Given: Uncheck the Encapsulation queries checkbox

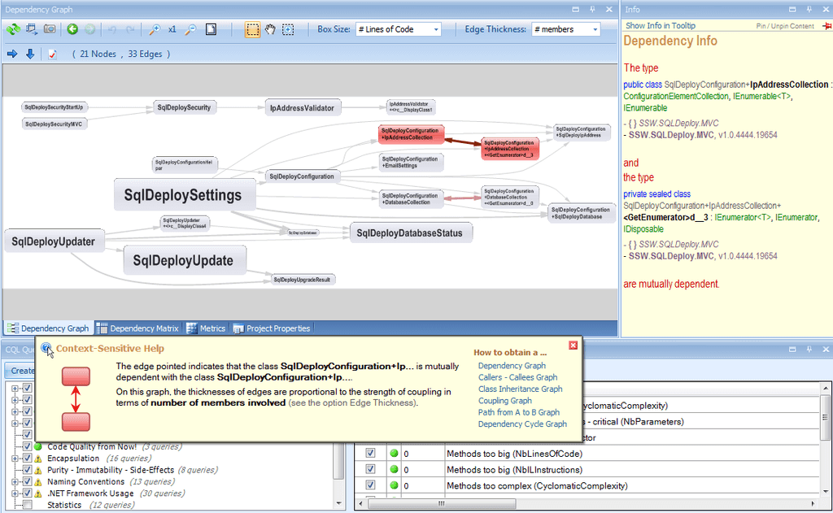Looking at the screenshot, I should [x=27, y=458].
